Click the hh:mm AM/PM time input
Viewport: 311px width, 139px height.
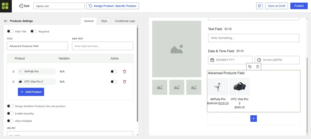coord(277,60)
